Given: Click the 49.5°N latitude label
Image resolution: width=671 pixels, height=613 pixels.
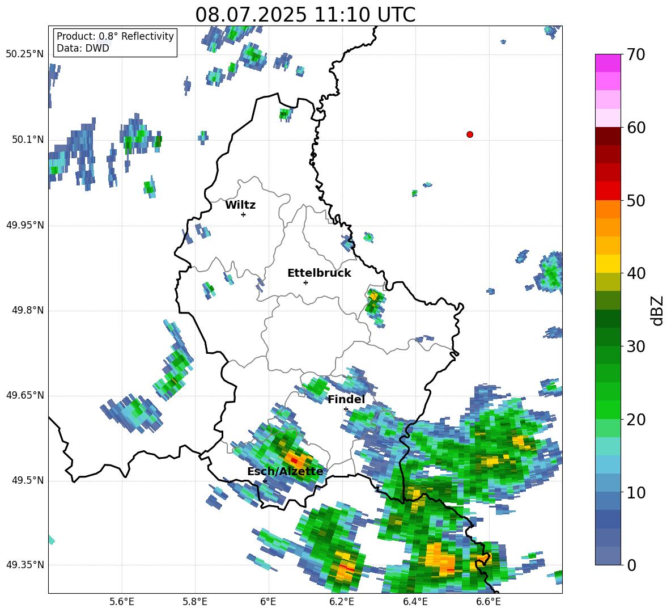Looking at the screenshot, I should pos(27,480).
